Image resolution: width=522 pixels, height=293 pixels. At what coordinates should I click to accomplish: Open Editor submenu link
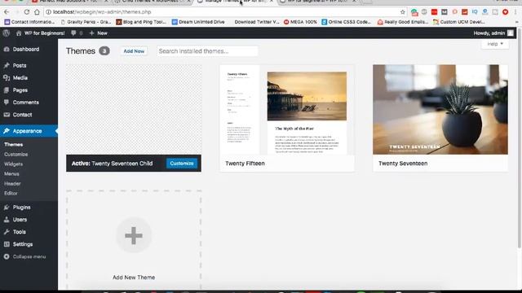coord(11,193)
